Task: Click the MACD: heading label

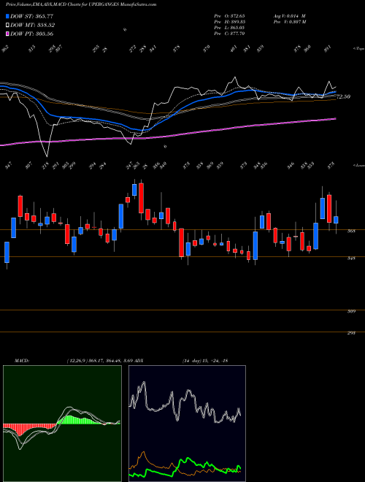Action: point(22,360)
